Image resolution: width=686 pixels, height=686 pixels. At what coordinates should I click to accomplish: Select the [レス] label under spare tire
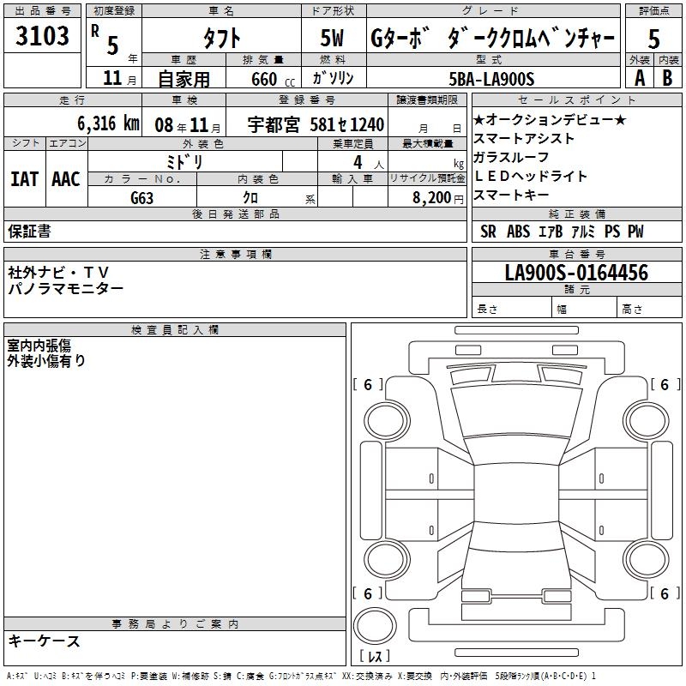[x=375, y=656]
